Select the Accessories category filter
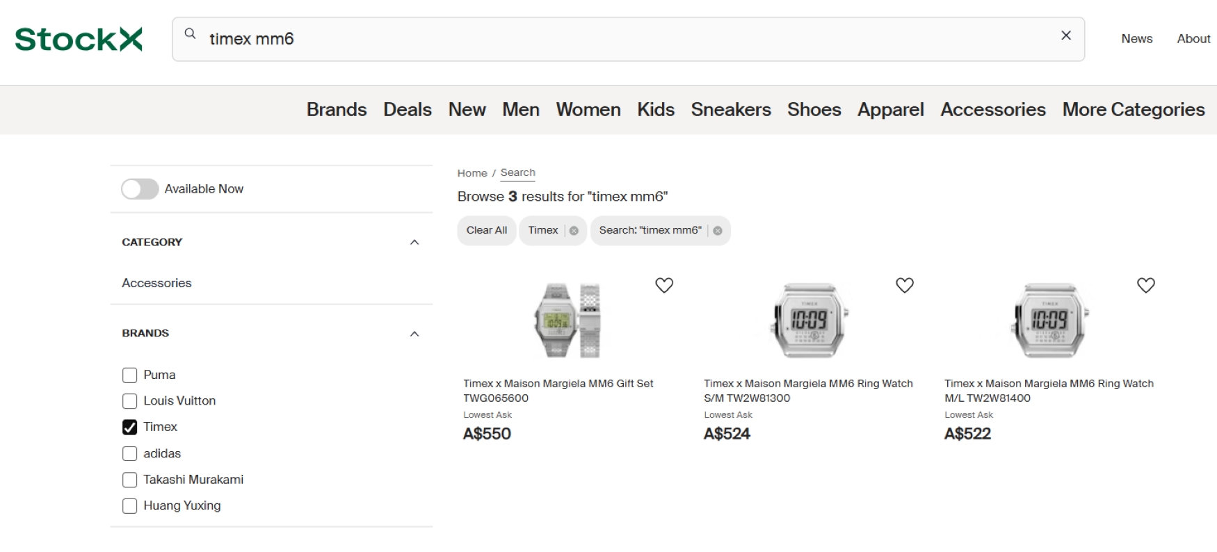The height and width of the screenshot is (552, 1217). tap(156, 283)
